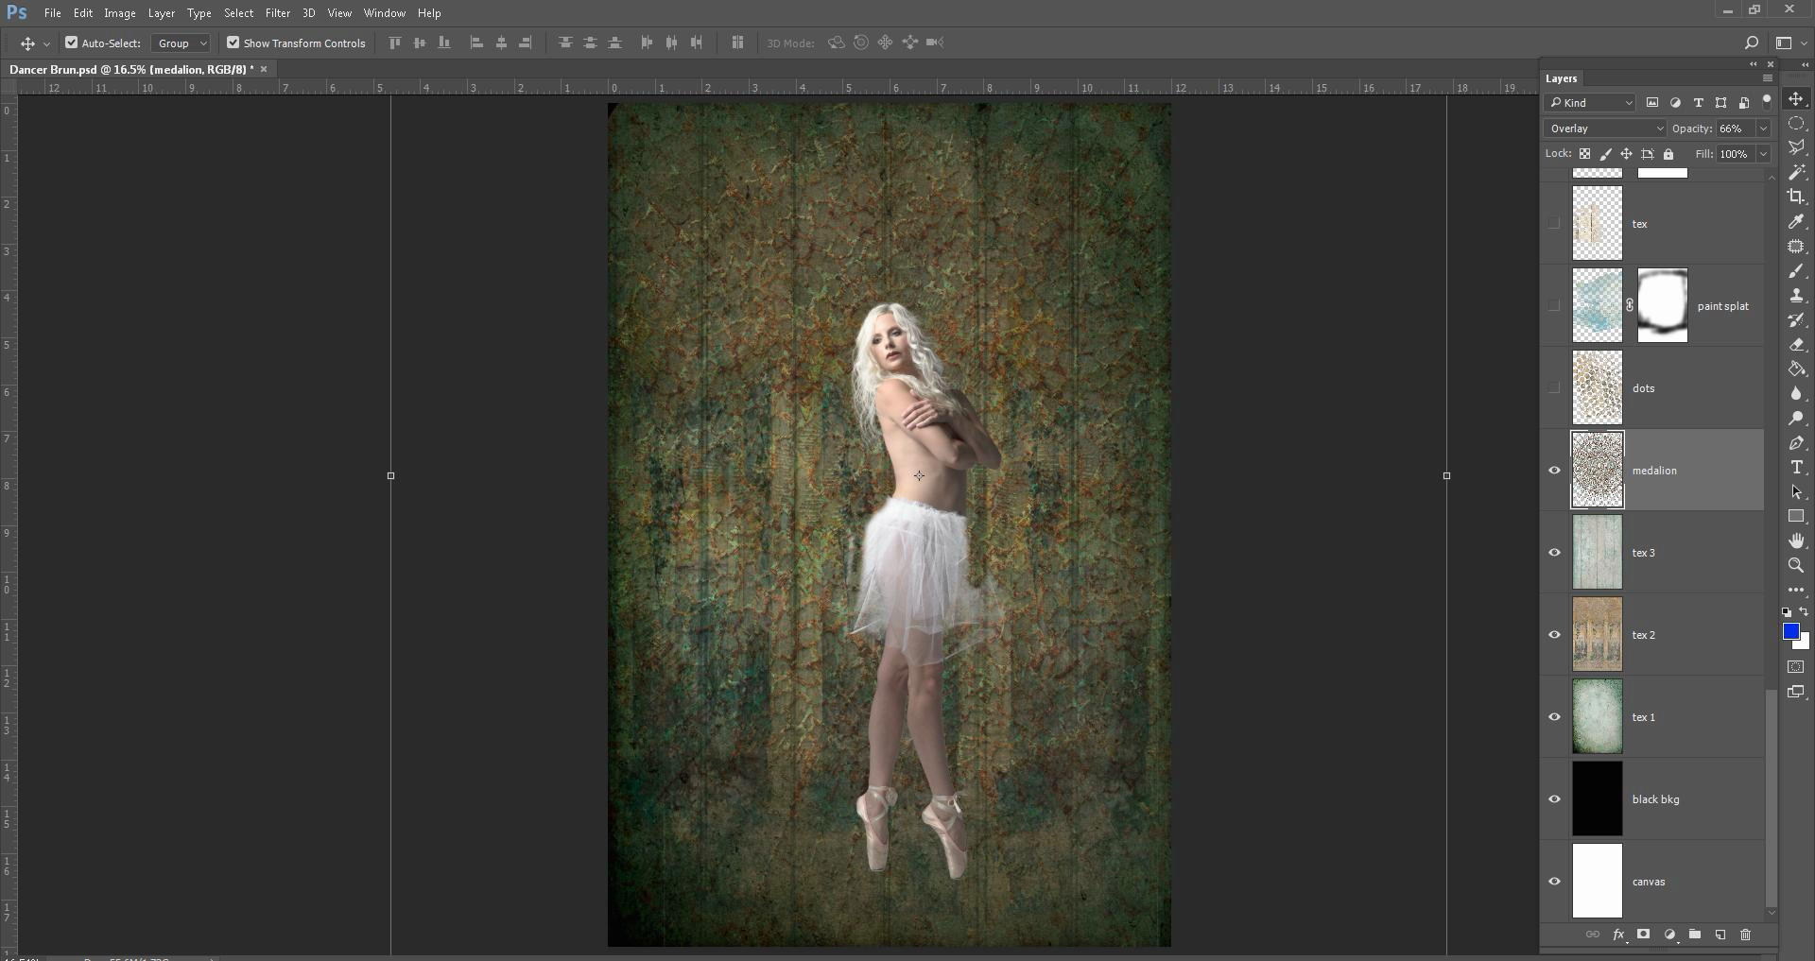Open the Overlay blend mode dropdown
The height and width of the screenshot is (961, 1815).
[x=1604, y=129]
